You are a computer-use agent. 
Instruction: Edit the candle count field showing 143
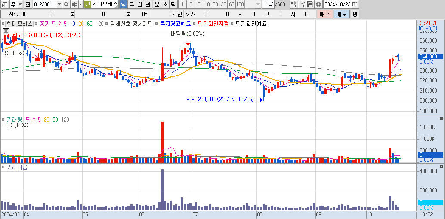(268, 4)
